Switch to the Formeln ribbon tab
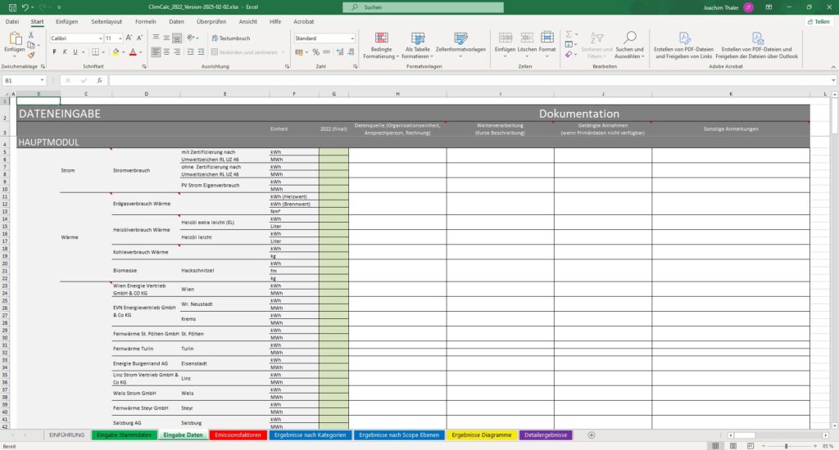Viewport: 839px width, 450px height. (146, 22)
